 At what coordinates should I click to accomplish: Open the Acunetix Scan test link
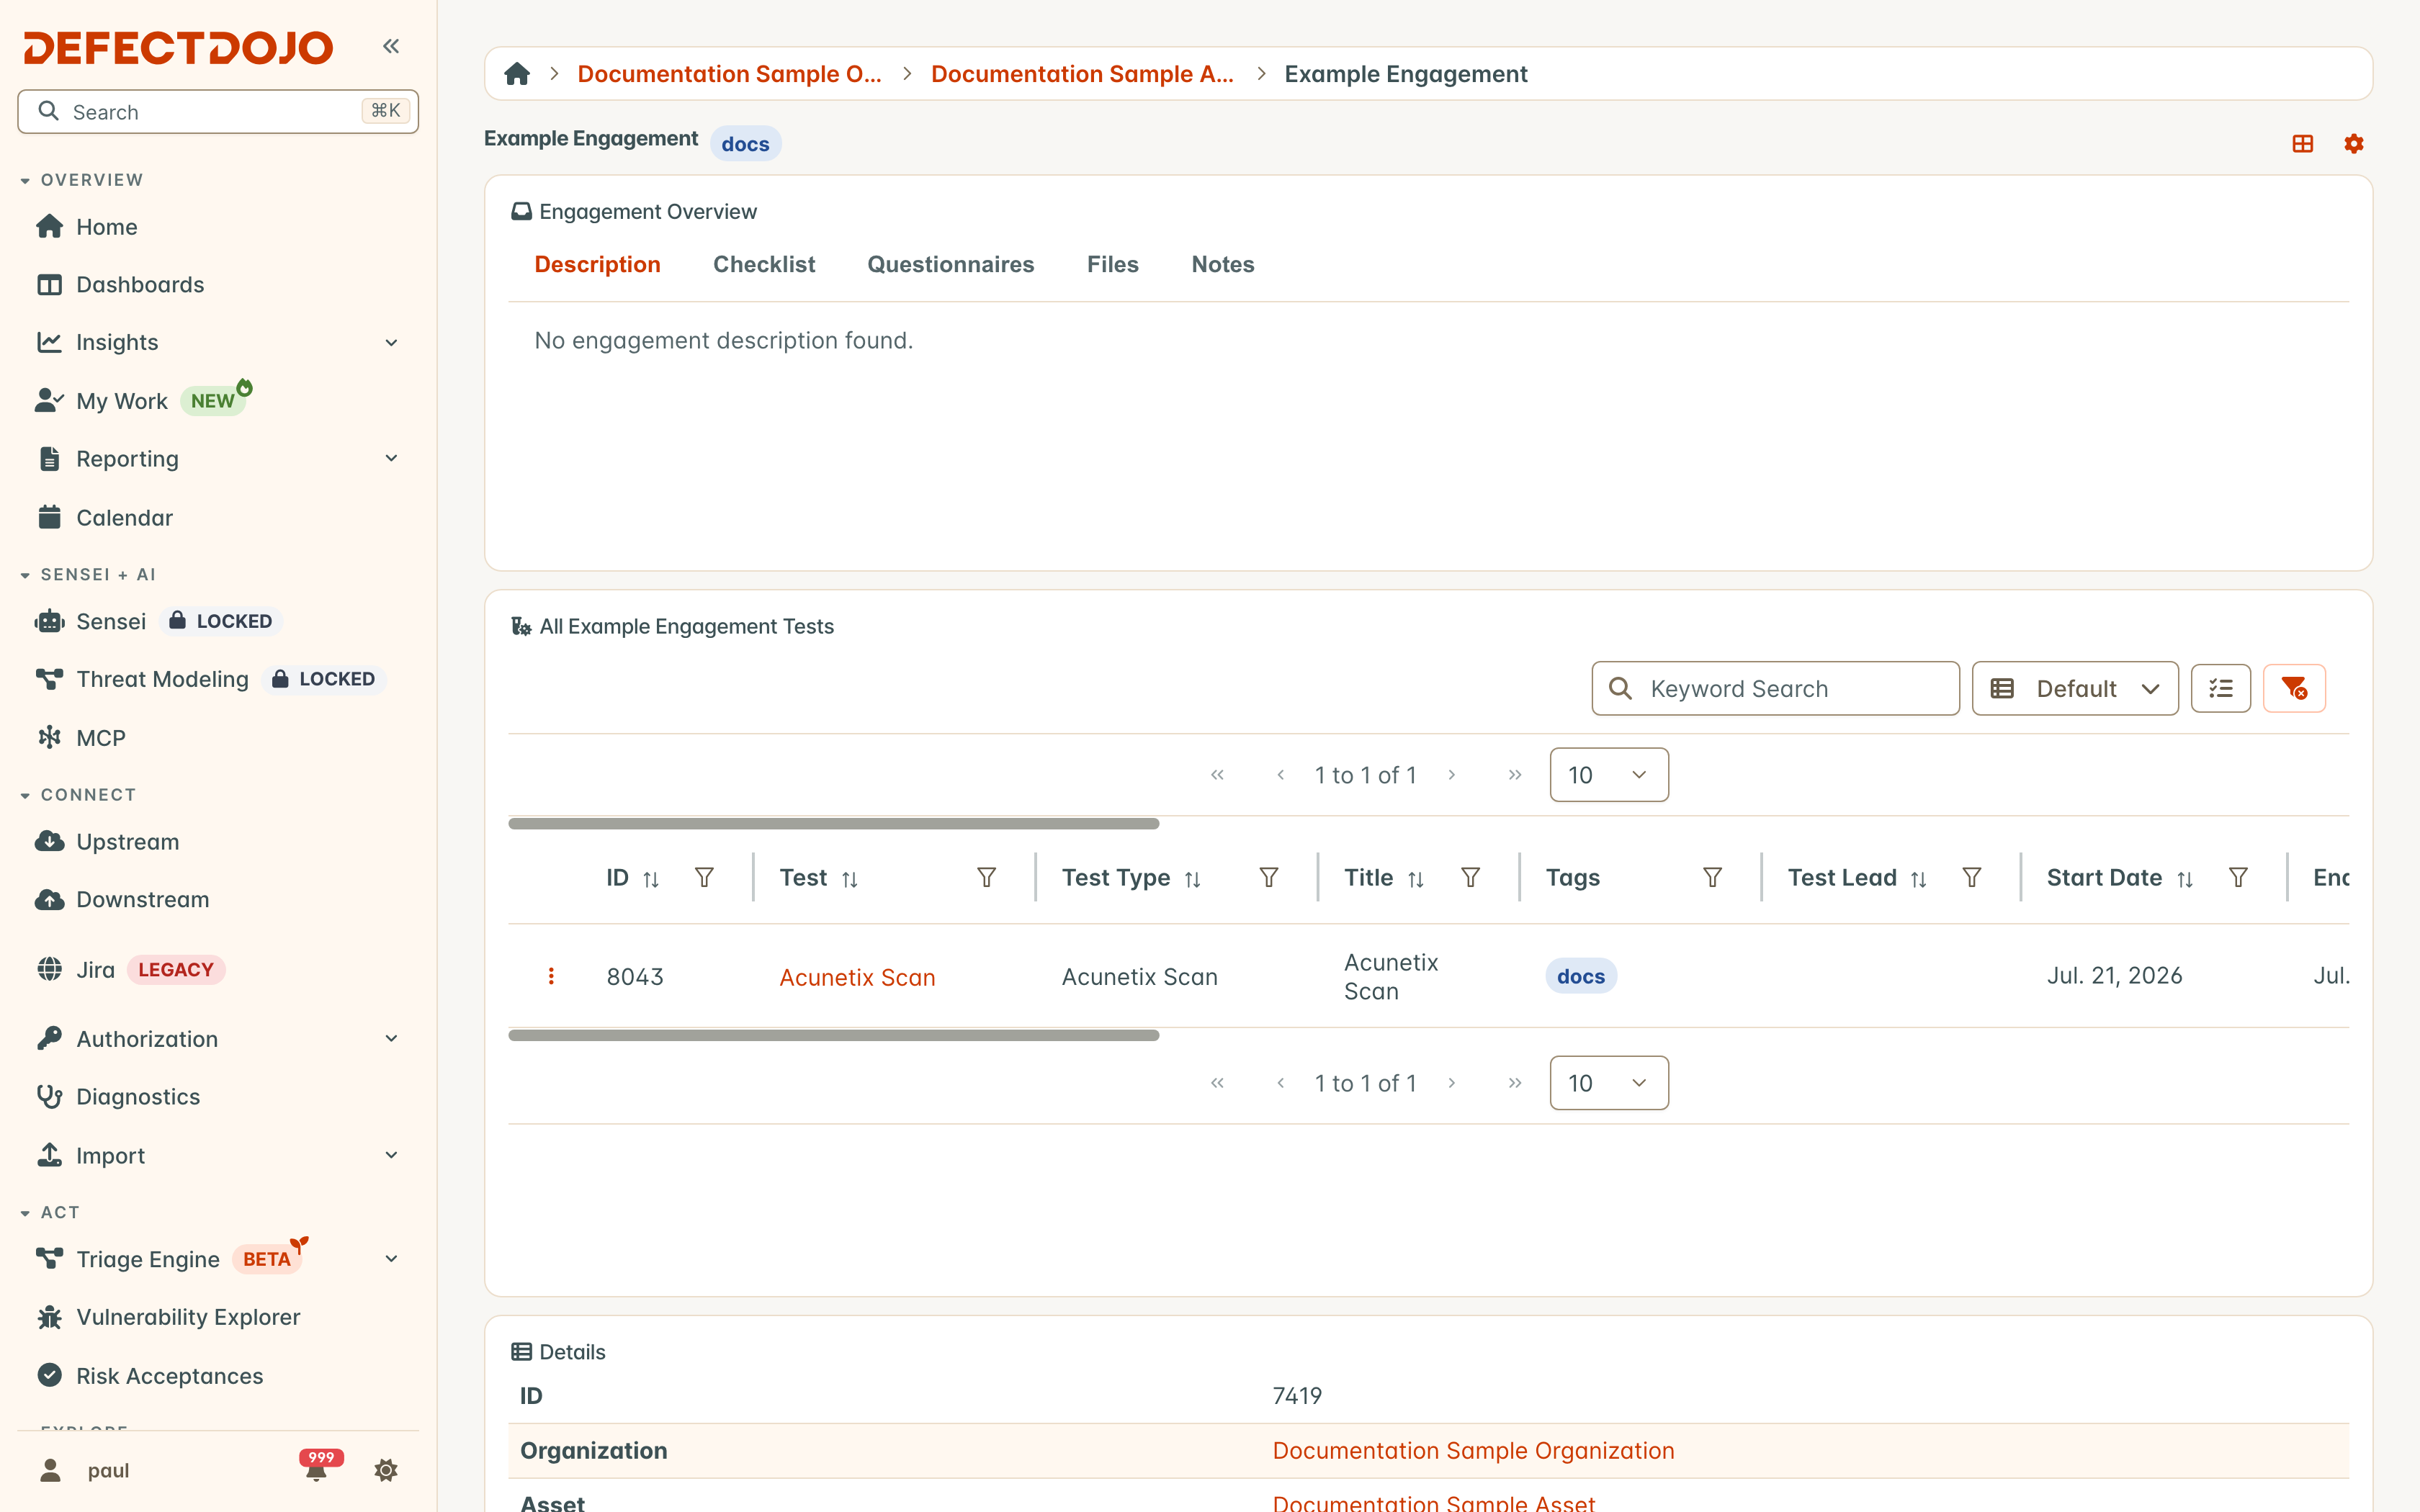click(857, 977)
